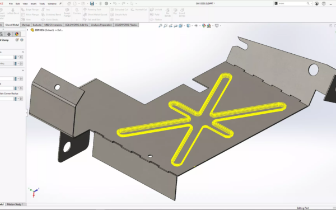336x210 pixels.
Task: Click the Section View icon
Action: click(x=175, y=26)
